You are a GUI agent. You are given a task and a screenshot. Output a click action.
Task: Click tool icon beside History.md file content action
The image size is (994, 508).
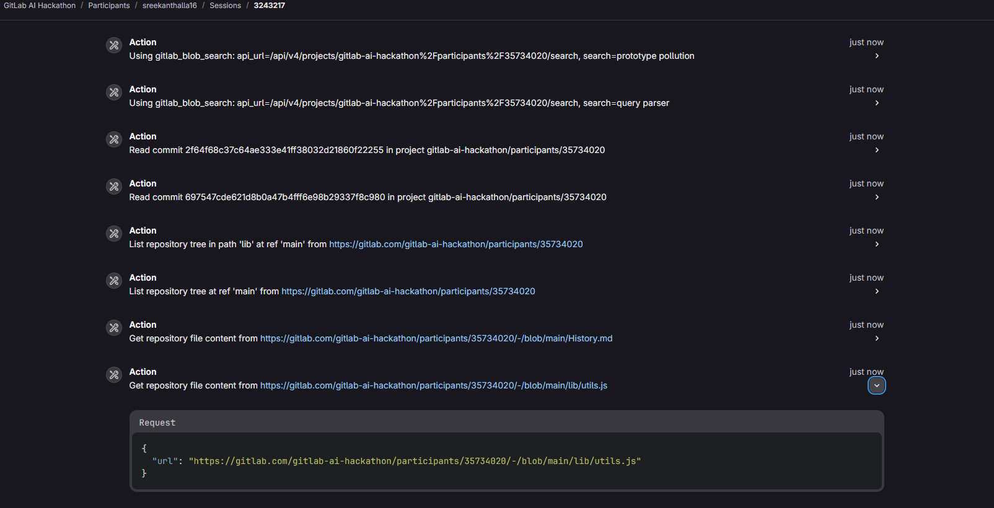[114, 328]
